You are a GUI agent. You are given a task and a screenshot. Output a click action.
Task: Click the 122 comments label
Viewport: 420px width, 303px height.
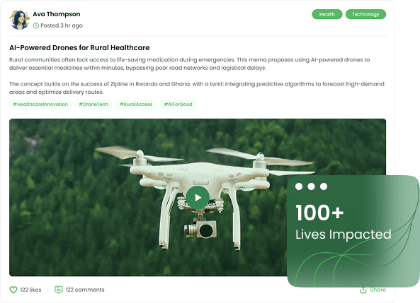coord(85,290)
